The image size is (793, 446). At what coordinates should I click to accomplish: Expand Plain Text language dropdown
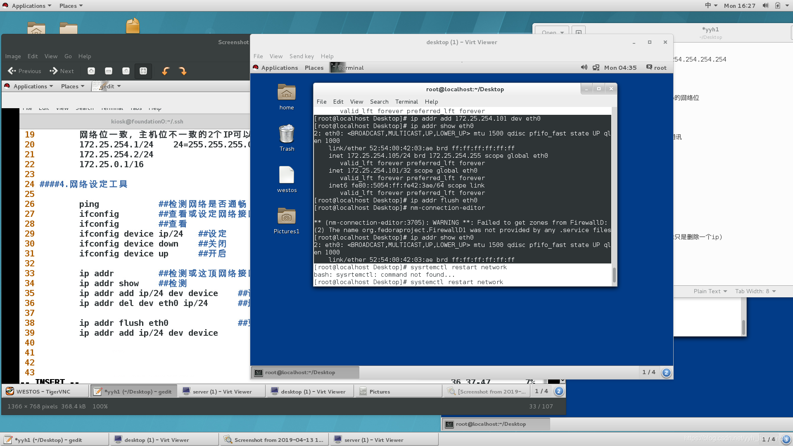click(710, 291)
